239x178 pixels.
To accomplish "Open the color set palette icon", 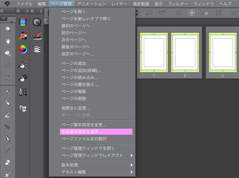I will point(23,36).
